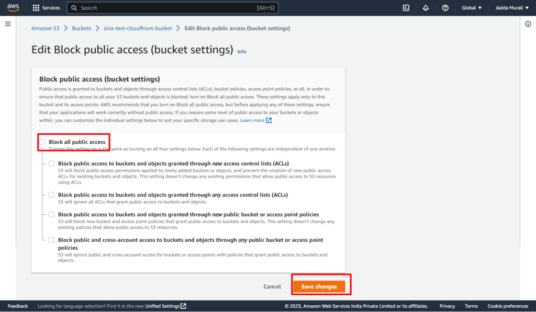Expand the Global region dropdown

pyautogui.click(x=472, y=8)
